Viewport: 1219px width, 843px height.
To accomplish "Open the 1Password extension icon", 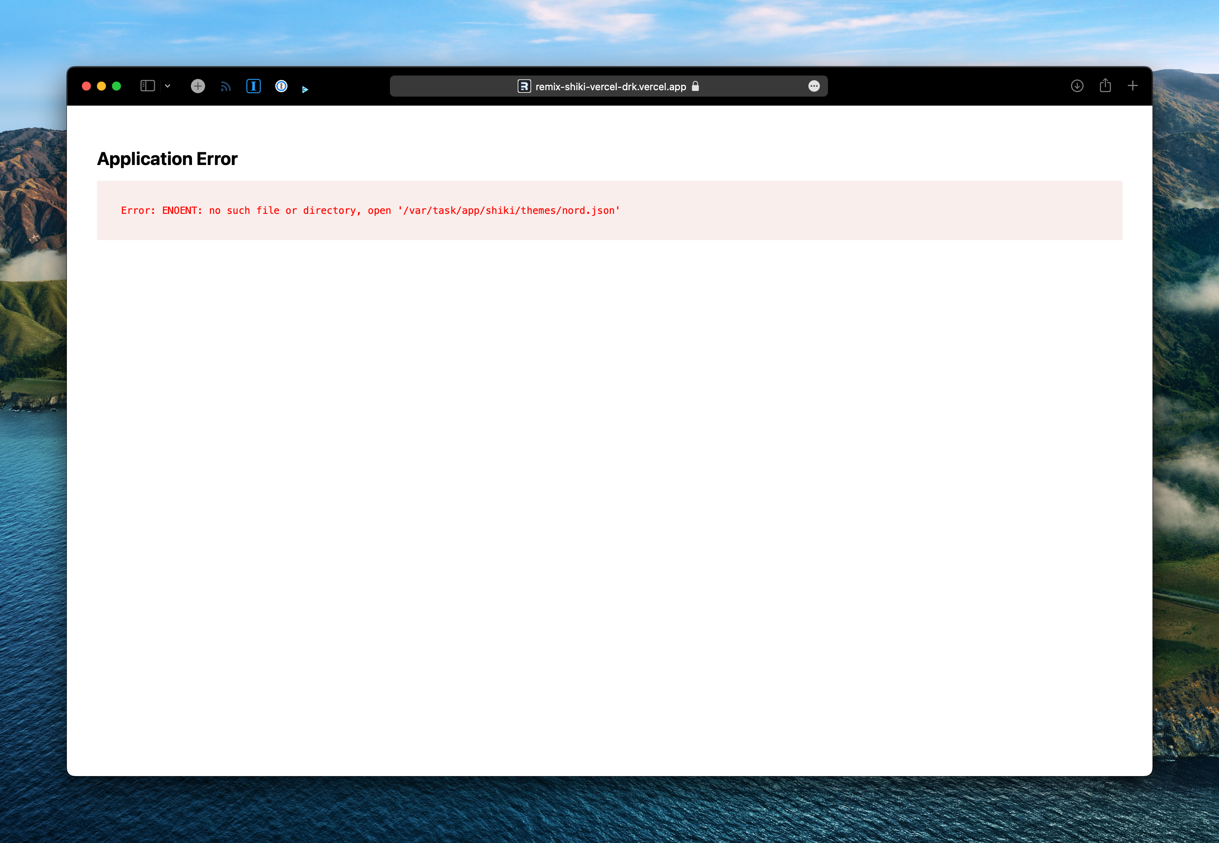I will (281, 86).
